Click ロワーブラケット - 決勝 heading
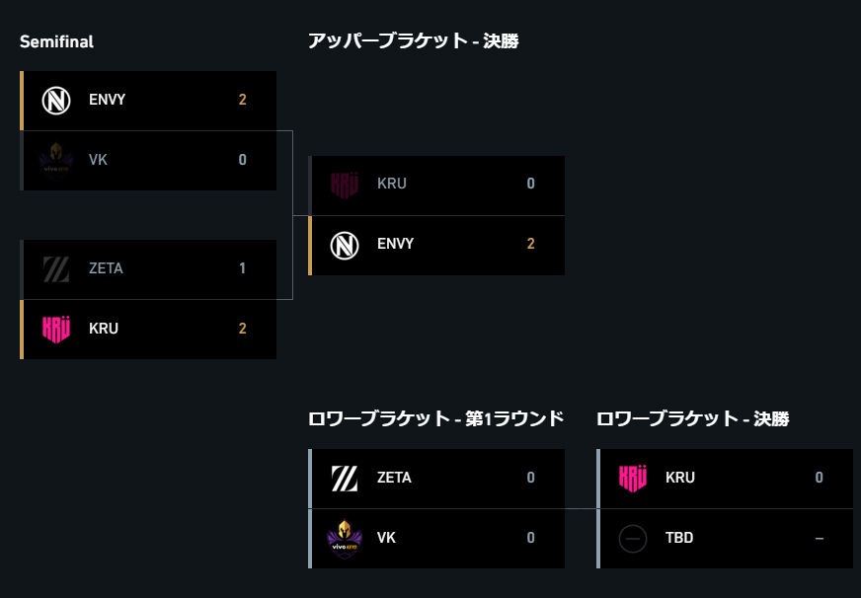This screenshot has height=598, width=861. tap(693, 418)
